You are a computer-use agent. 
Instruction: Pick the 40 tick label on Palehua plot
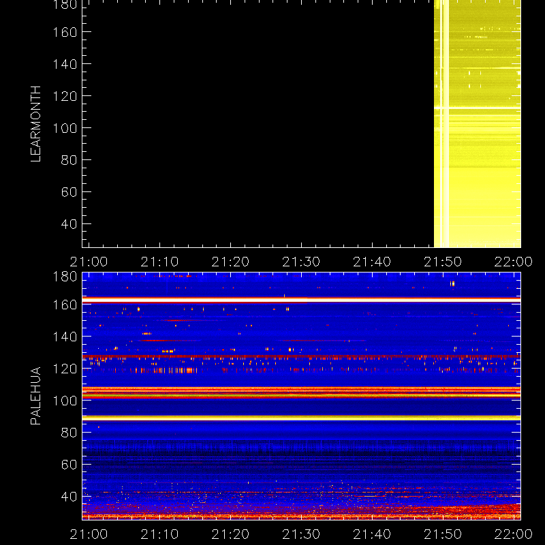69,497
